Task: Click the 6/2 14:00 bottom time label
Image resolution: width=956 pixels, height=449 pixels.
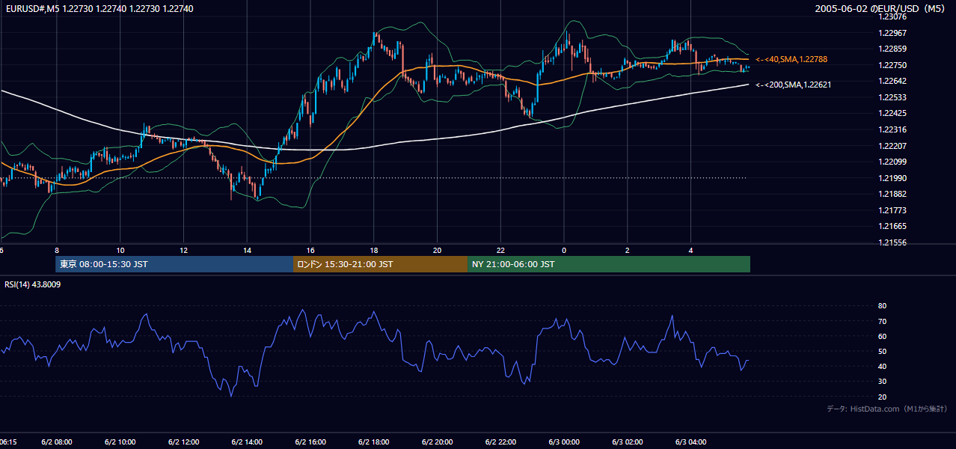Action: pos(247,442)
